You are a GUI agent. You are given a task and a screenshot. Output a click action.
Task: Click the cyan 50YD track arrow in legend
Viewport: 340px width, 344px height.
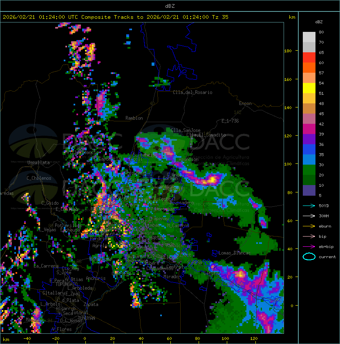(x=309, y=206)
